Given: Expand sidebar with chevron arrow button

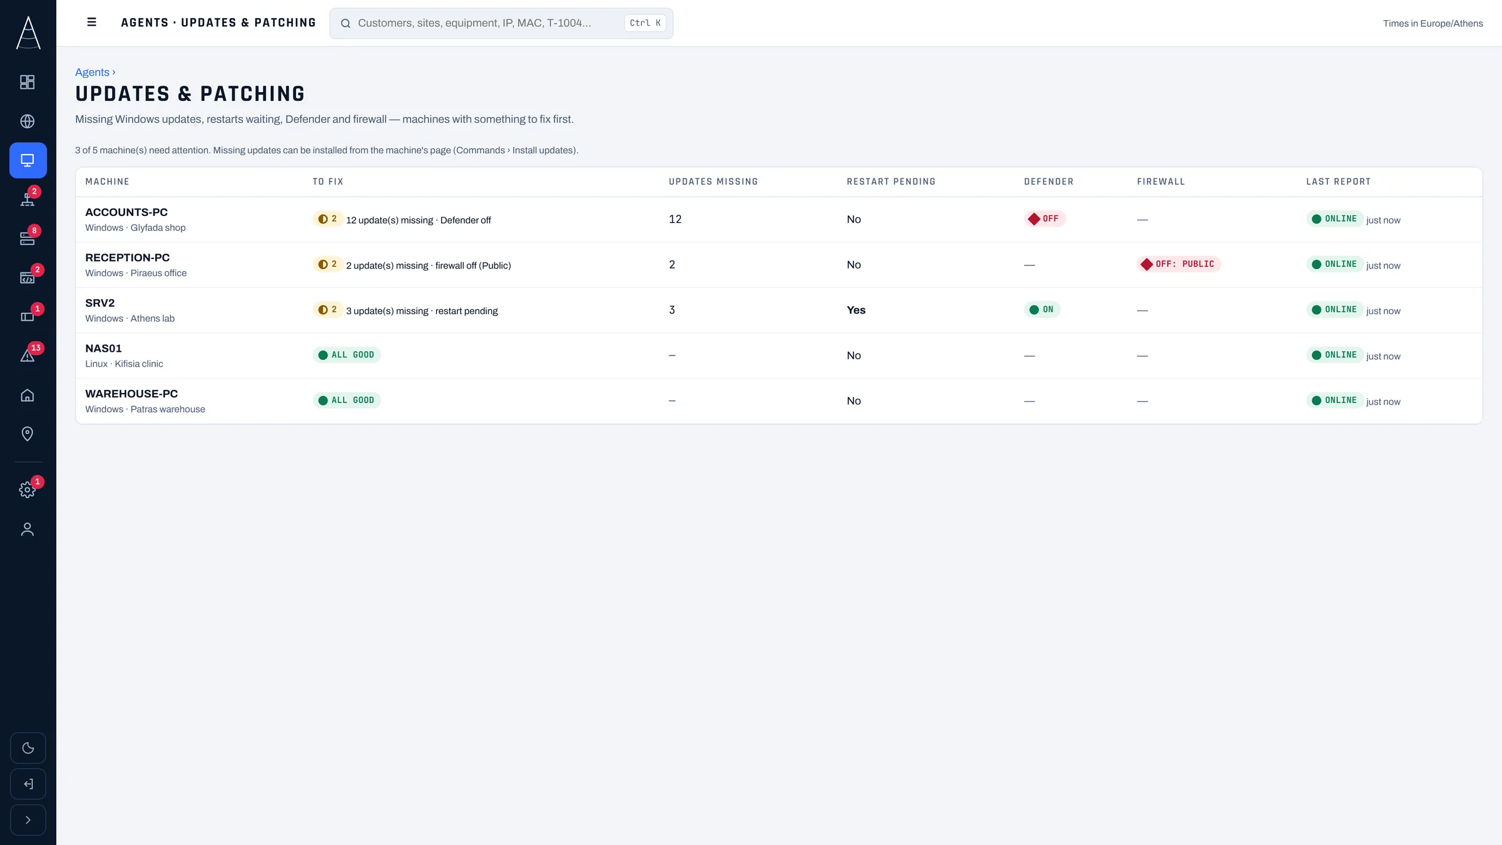Looking at the screenshot, I should [x=28, y=820].
